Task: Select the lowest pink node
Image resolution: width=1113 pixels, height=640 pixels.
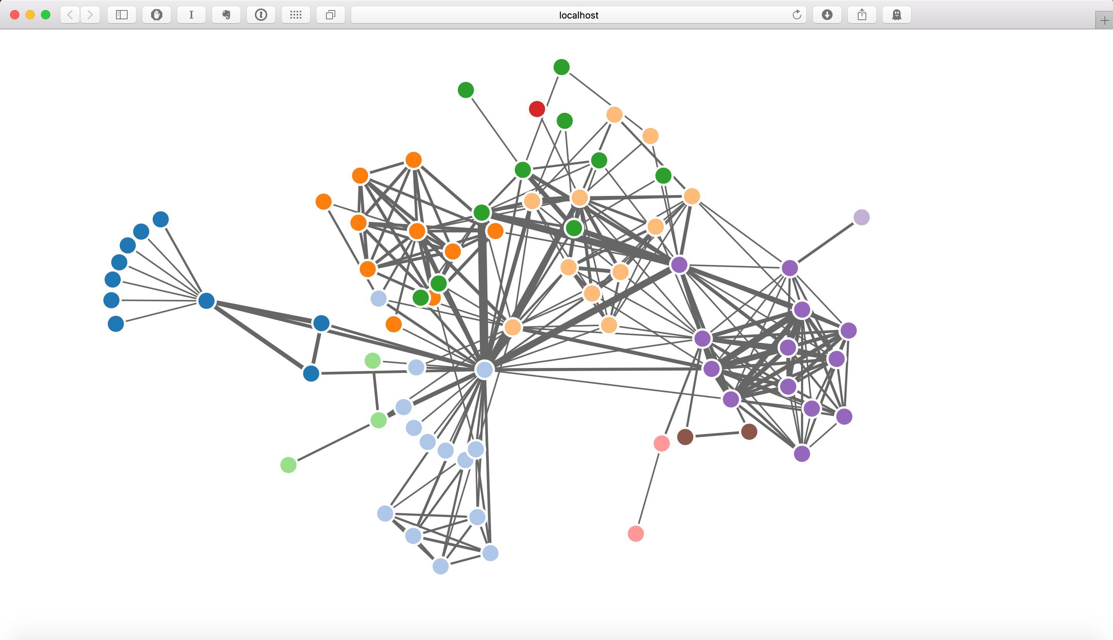Action: (x=635, y=534)
